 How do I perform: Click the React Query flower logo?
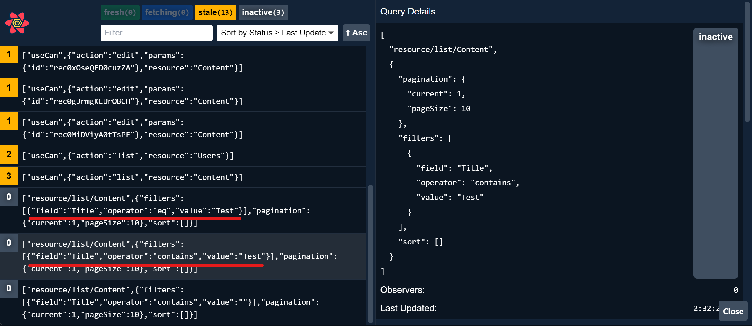point(17,23)
